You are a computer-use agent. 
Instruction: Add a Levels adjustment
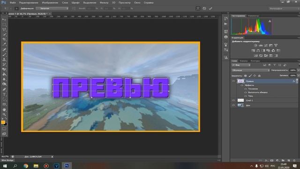(x=261, y=46)
